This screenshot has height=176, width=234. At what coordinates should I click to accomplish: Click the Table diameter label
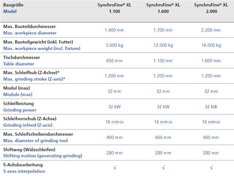(19, 64)
